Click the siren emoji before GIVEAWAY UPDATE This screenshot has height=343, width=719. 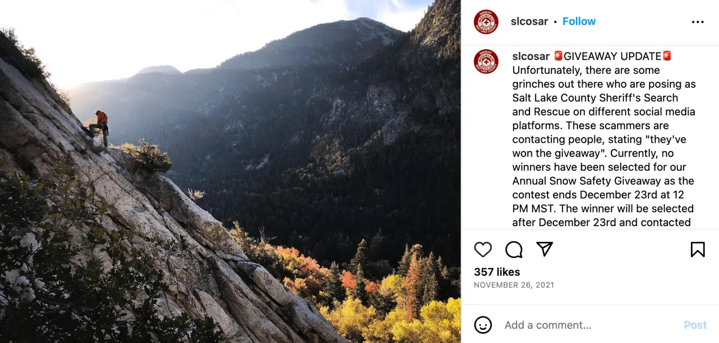[558, 56]
